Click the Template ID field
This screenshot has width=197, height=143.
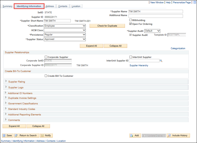pyautogui.click(x=177, y=35)
